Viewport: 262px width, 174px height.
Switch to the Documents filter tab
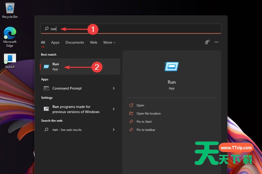click(74, 42)
